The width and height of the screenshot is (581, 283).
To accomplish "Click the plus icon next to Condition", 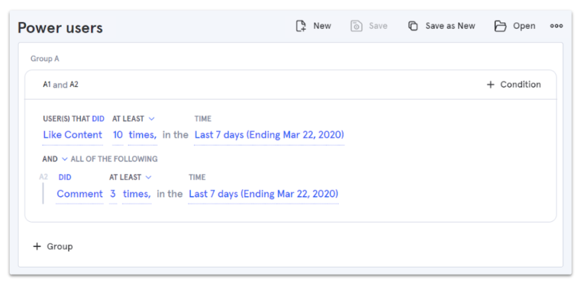I will [490, 85].
